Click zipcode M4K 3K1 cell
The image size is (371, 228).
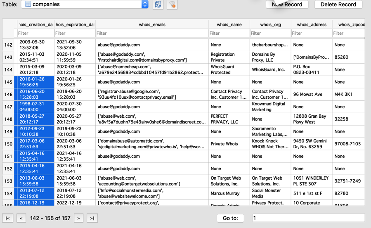click(349, 94)
